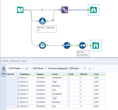The height and width of the screenshot is (110, 118).
Task: Select the Text Input tool on the canvas
Action: tap(20, 10)
